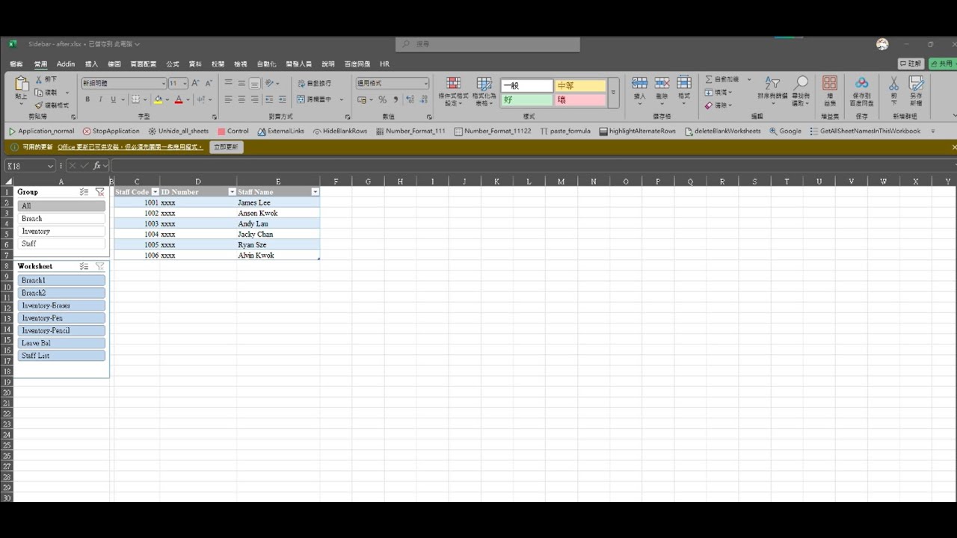This screenshot has width=957, height=538.
Task: Open the borders dropdown arrow
Action: pos(145,99)
